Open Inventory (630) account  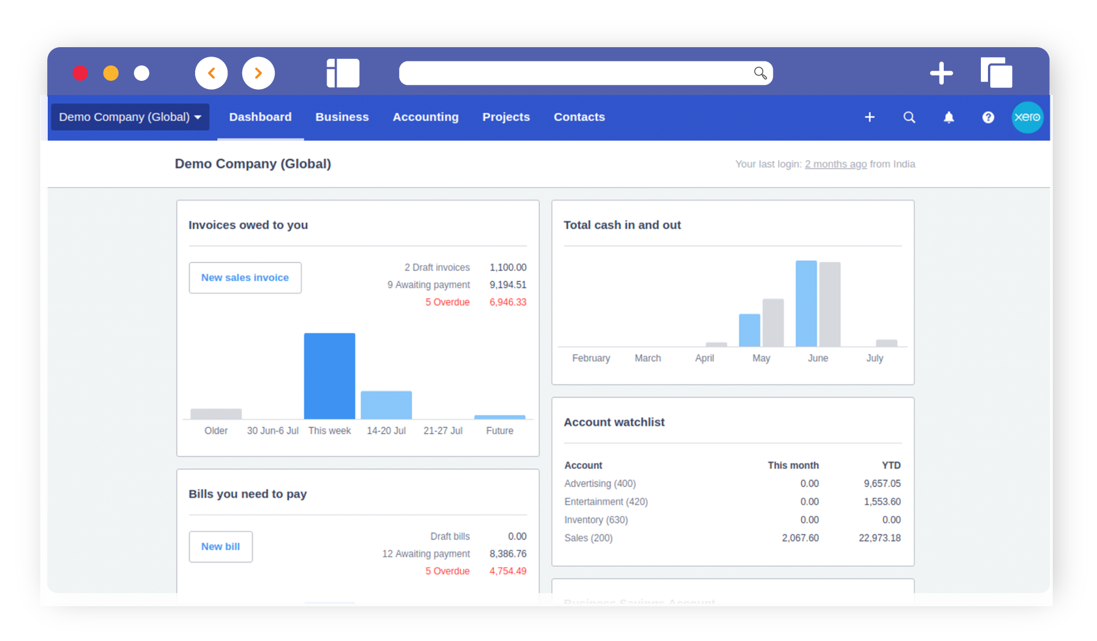(596, 520)
